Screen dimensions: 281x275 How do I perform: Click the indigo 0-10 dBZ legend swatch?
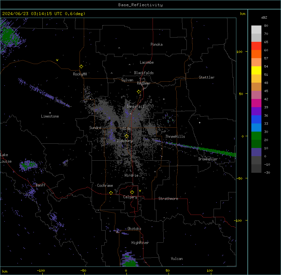256,152
